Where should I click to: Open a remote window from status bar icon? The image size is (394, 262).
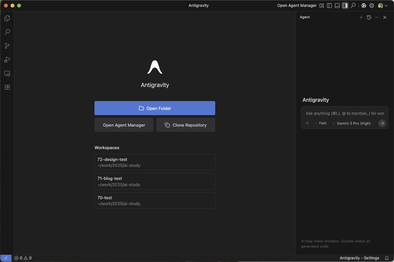click(x=6, y=258)
